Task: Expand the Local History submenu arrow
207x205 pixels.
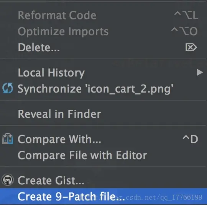Action: [200, 72]
